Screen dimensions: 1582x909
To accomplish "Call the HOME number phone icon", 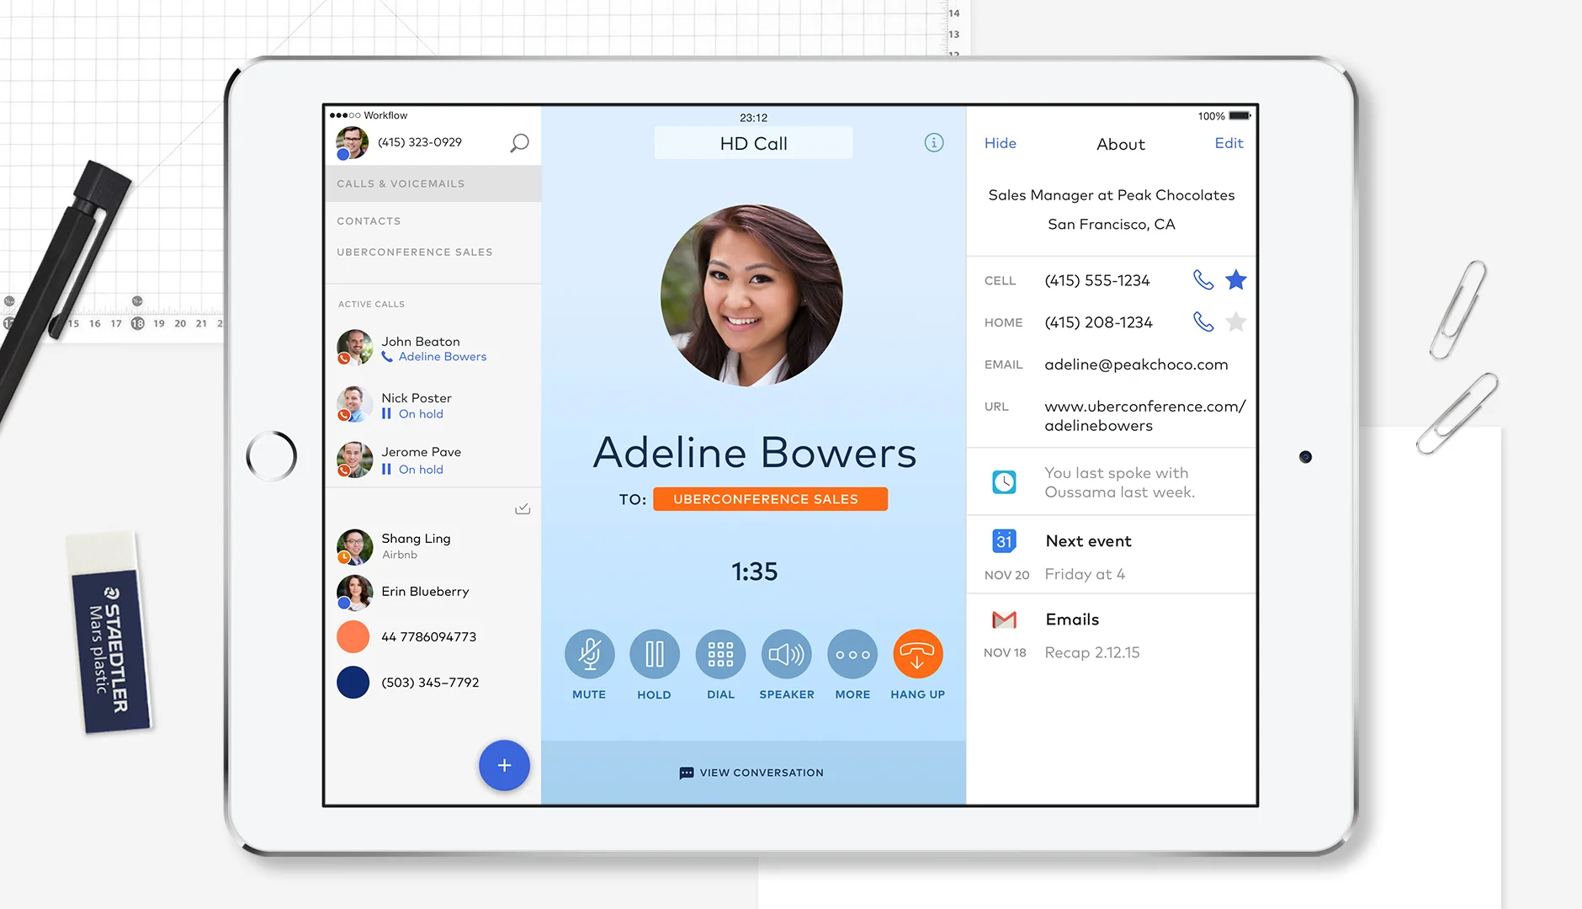I will pyautogui.click(x=1203, y=322).
